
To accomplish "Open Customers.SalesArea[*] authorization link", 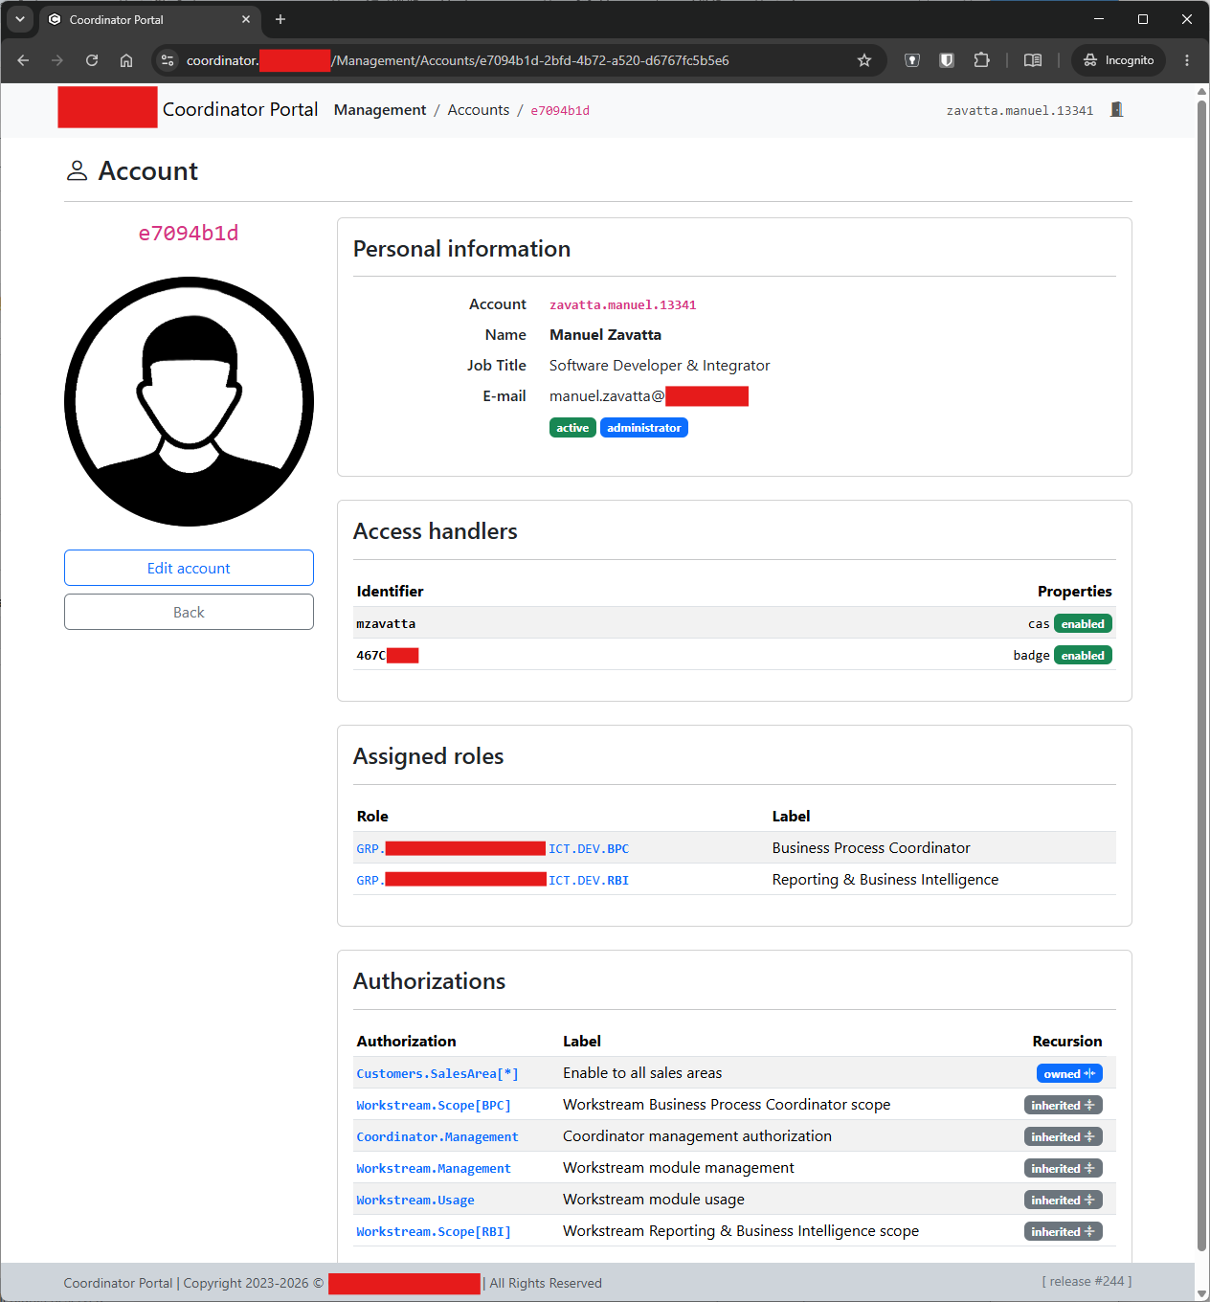I will coord(437,1074).
